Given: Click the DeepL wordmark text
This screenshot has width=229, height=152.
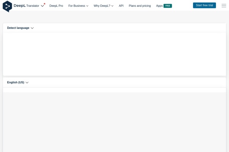Looking at the screenshot, I should coord(19,6).
